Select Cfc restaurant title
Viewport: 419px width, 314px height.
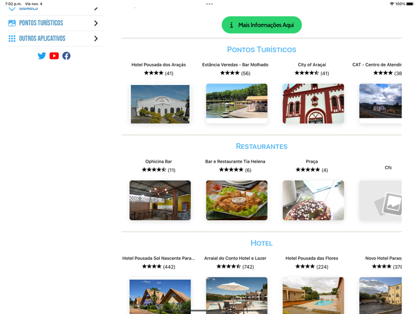[388, 167]
